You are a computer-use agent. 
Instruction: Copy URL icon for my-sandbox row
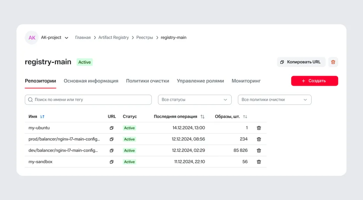(x=111, y=162)
